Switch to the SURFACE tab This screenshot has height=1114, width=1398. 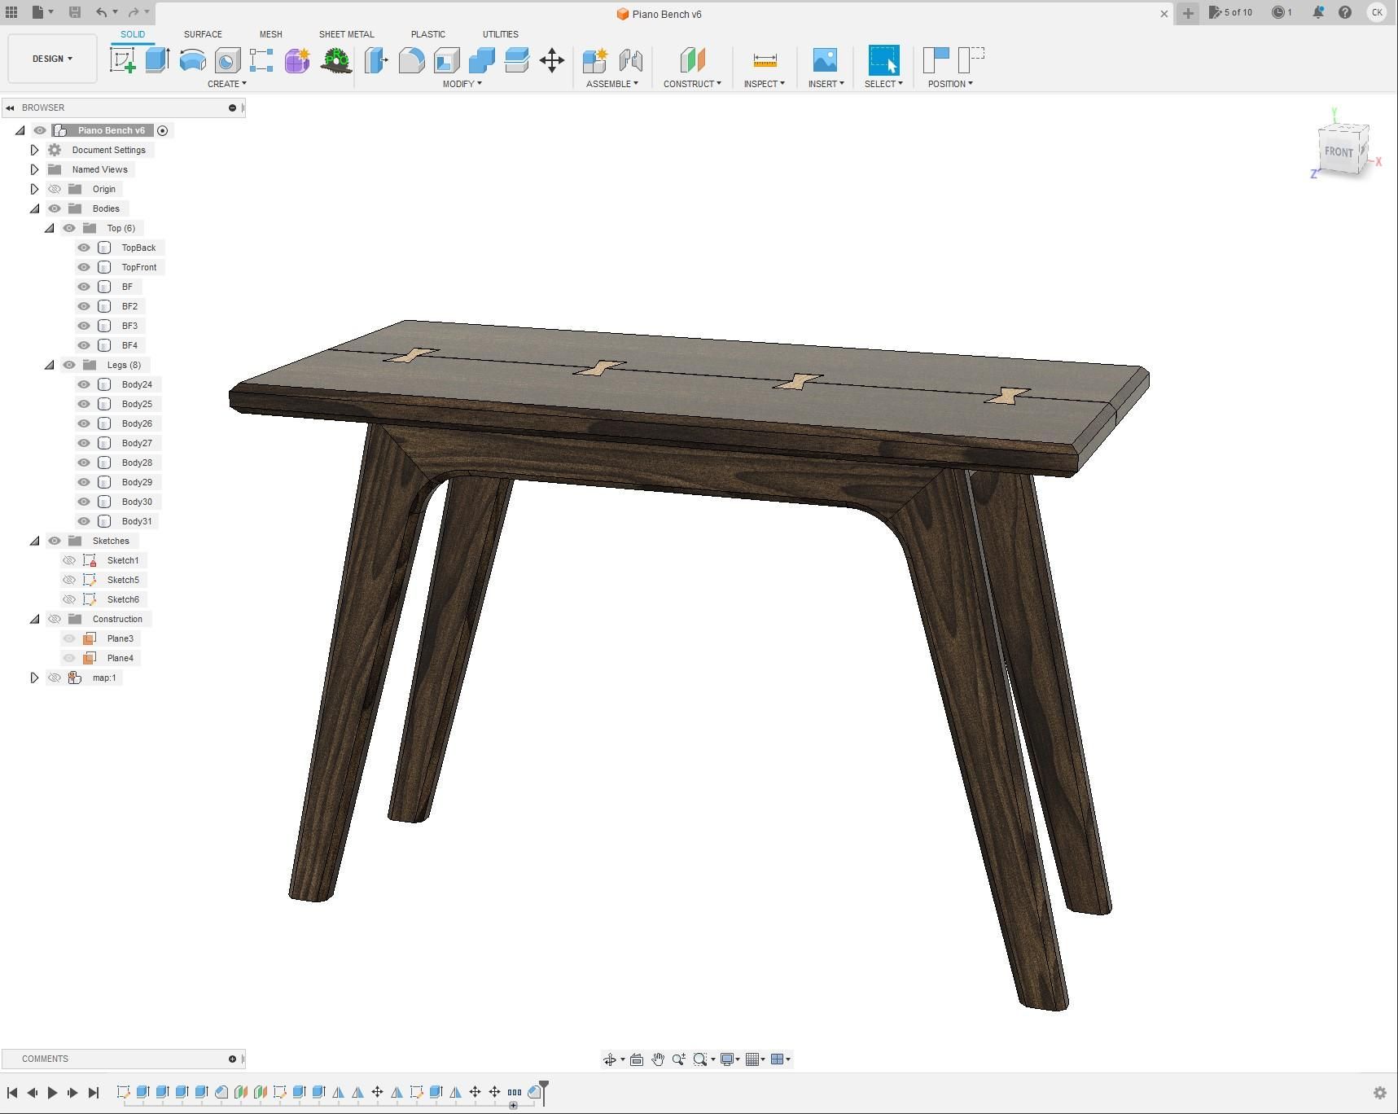tap(202, 34)
